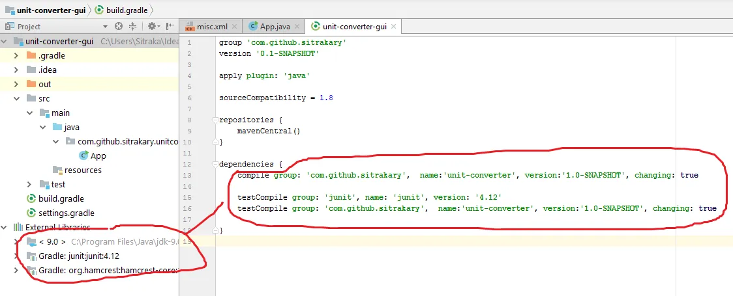Viewport: 733px width, 296px height.
Task: Click the resources folder icon
Action: tap(57, 170)
